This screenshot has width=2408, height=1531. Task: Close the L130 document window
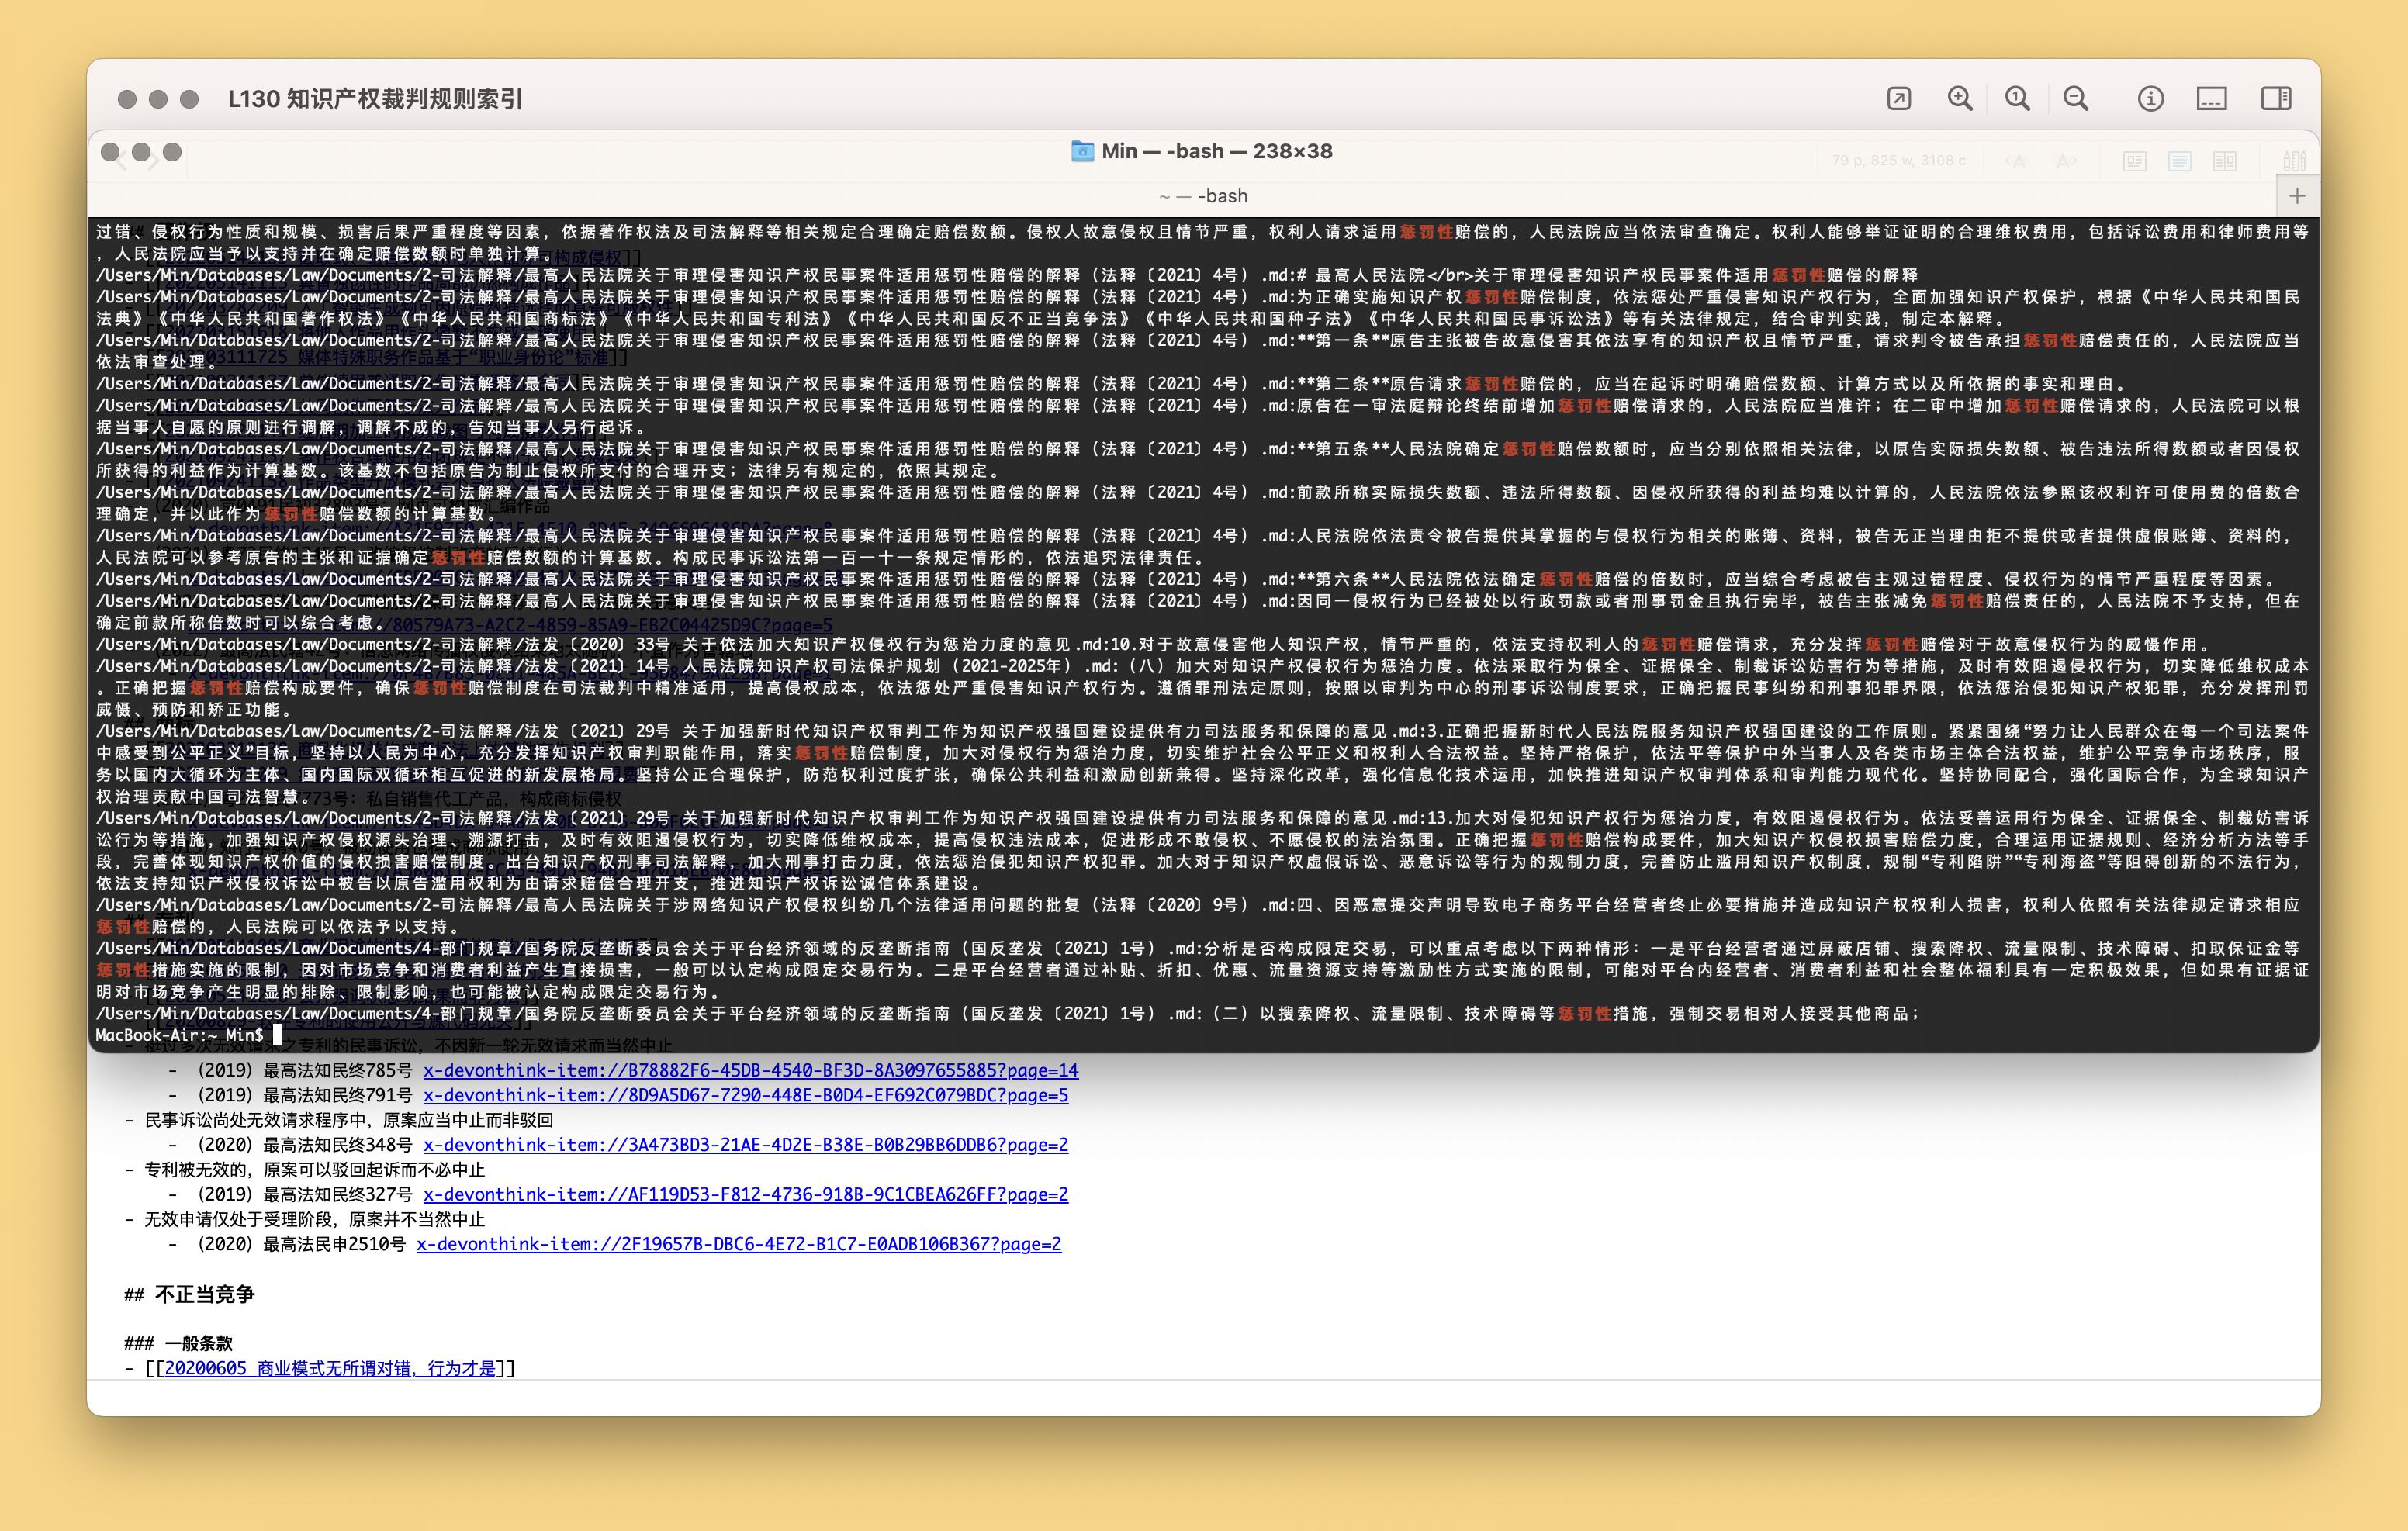[x=127, y=99]
